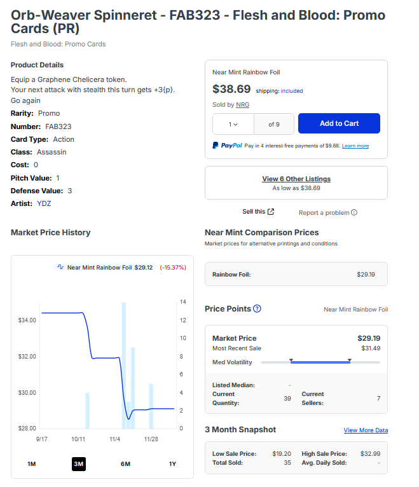Select the 6M chart range tab
419x487 pixels.
coord(125,463)
